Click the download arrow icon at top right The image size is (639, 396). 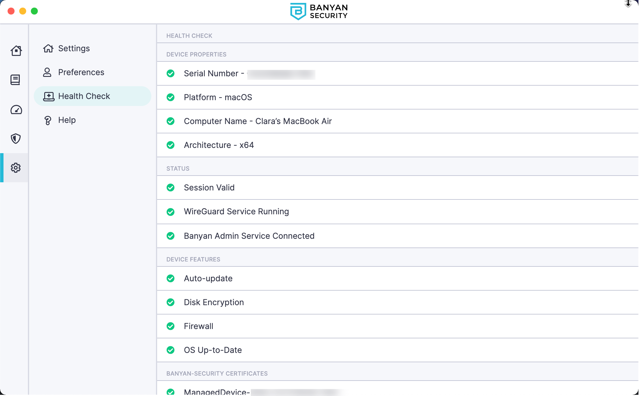point(628,3)
